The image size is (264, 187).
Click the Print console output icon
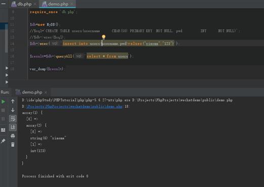13,136
